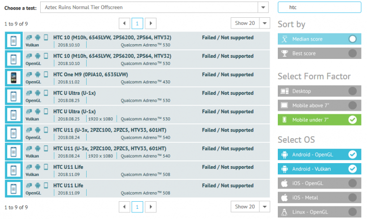The height and width of the screenshot is (219, 367).
Task: Go to previous page using bottom pagination
Action: [x=124, y=207]
